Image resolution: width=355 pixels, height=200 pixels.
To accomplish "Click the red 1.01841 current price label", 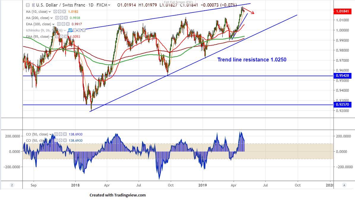I will coord(343,11).
